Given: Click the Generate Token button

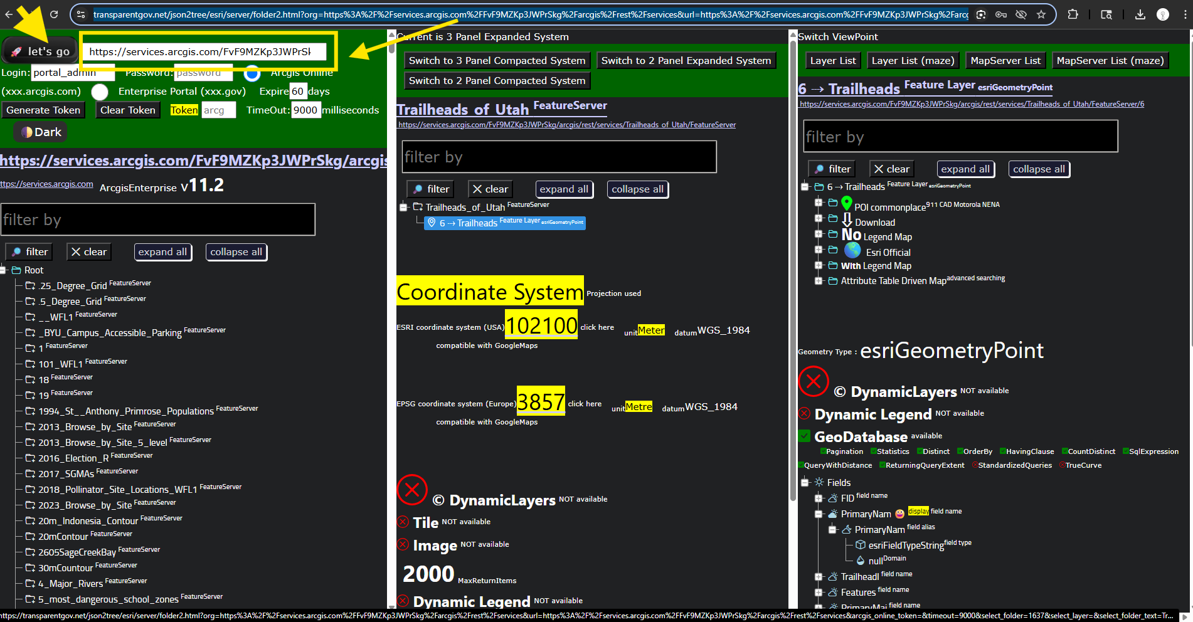Looking at the screenshot, I should [43, 110].
